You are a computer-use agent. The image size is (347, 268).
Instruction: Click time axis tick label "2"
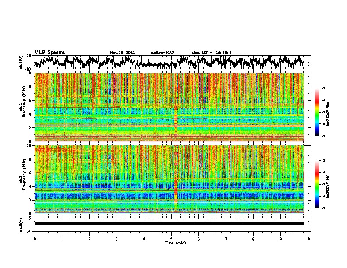[x=89, y=239]
